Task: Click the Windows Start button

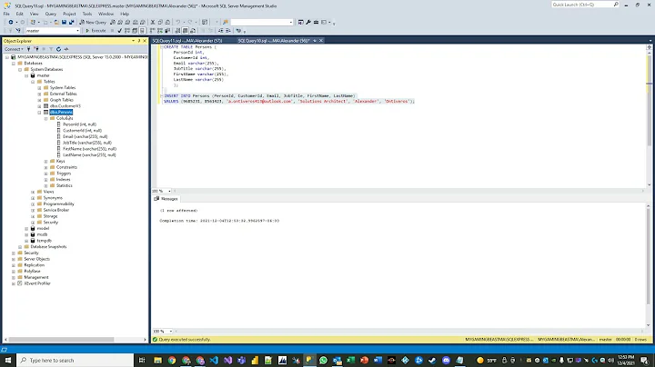Action: (7, 361)
